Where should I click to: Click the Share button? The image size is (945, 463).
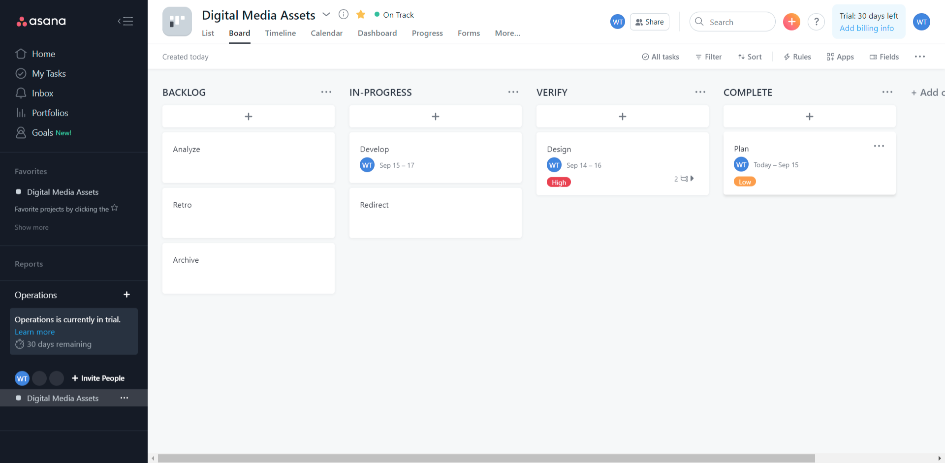tap(650, 22)
